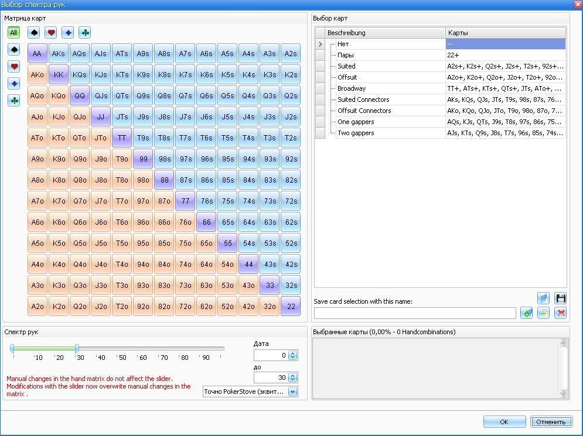Click the OK button
Screen dimensions: 583x436
click(x=504, y=422)
